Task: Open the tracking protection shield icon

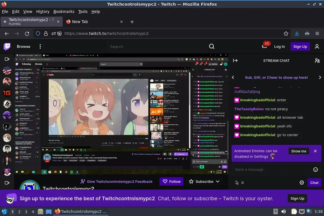Action: pyautogui.click(x=38, y=33)
